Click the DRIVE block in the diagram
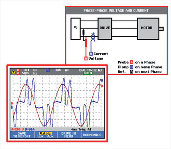Image resolution: width=171 pixels, height=149 pixels. pyautogui.click(x=105, y=29)
